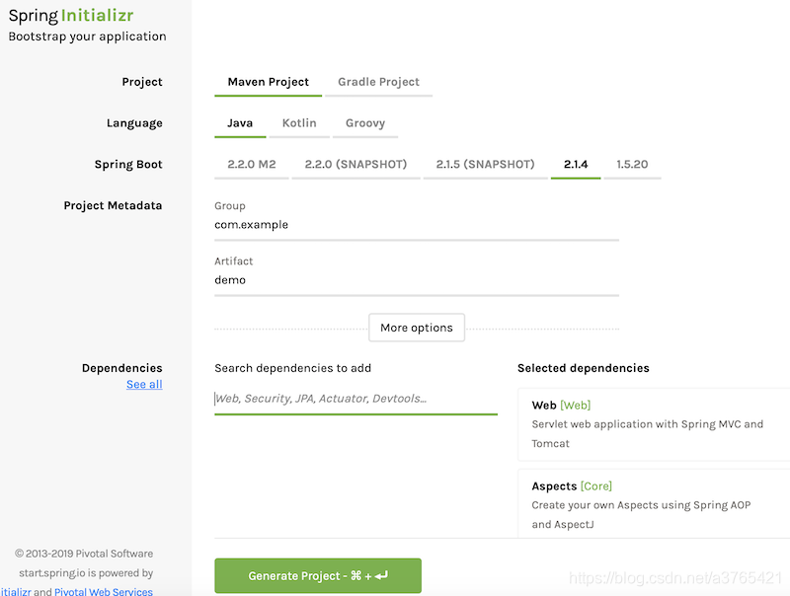Click the Spring Initializr logo

click(71, 16)
